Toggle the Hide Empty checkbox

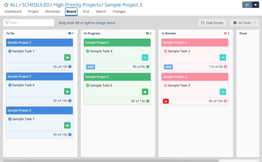pos(203,23)
